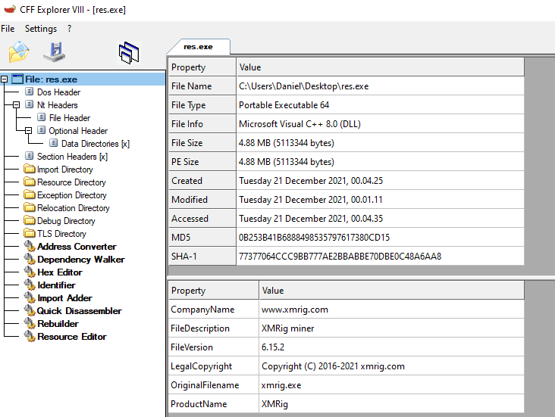Collapse the Nt Headers tree node
This screenshot has width=555, height=417.
[16, 105]
